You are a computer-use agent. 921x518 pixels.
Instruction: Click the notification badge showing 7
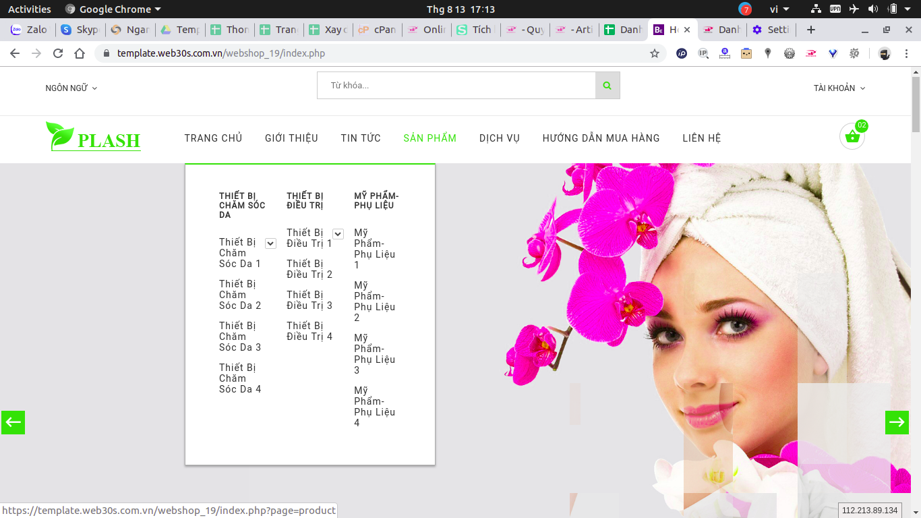tap(745, 9)
